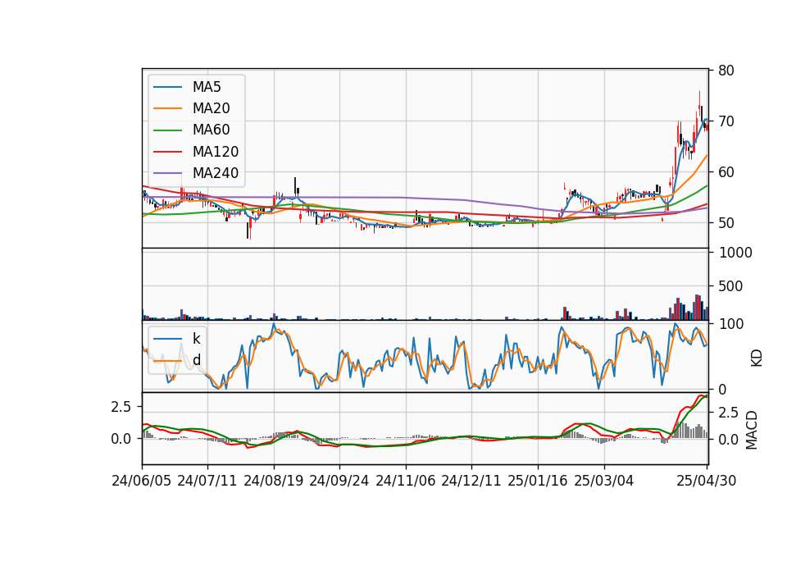The height and width of the screenshot is (566, 787).
Task: Click the purple MA240 legend line sample
Action: pyautogui.click(x=167, y=173)
